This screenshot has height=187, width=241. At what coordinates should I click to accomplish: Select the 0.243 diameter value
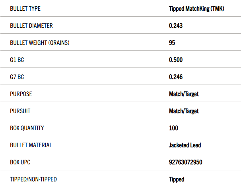[x=176, y=26]
